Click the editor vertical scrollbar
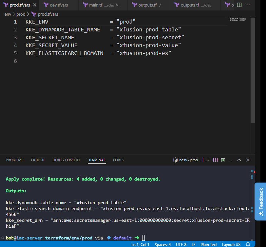The height and width of the screenshot is (247, 266). pyautogui.click(x=253, y=70)
